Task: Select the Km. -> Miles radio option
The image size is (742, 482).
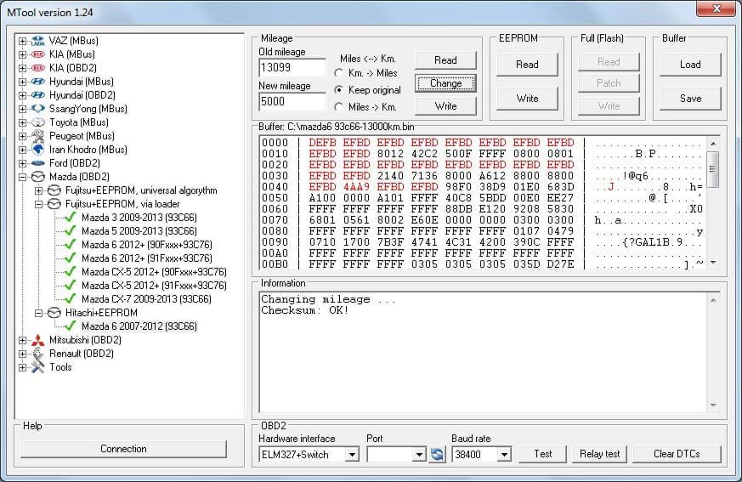Action: pos(340,73)
